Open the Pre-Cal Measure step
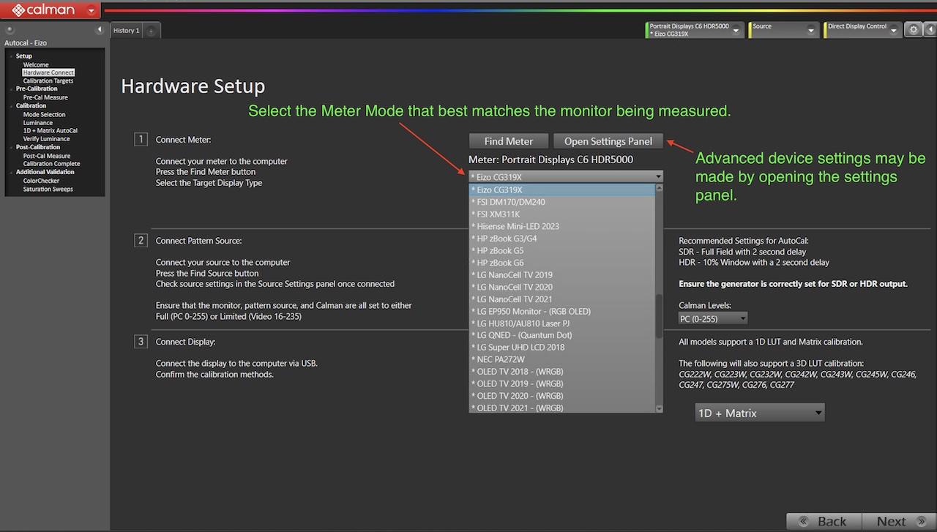 (x=45, y=97)
